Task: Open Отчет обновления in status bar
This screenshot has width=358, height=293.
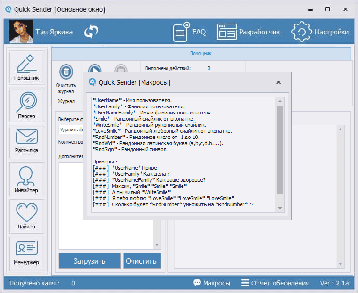Action: coord(275,283)
